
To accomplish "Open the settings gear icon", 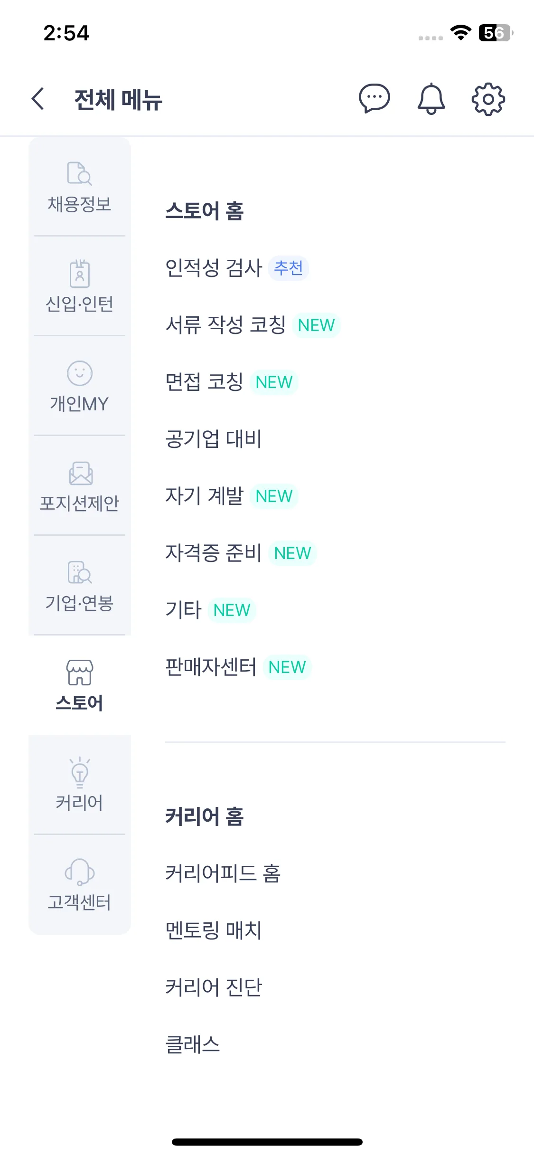I will click(488, 99).
